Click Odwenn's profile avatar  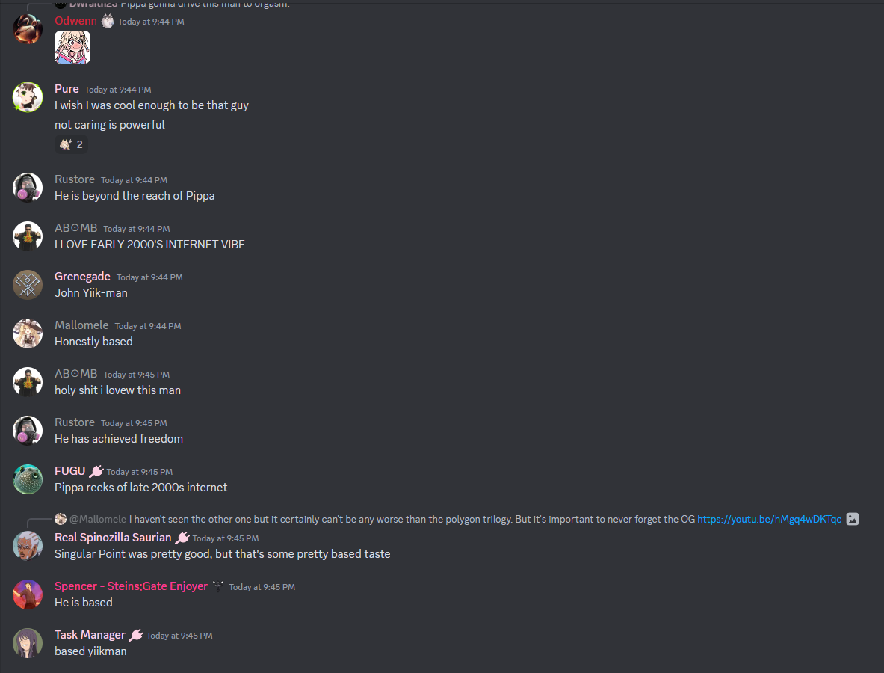click(x=28, y=29)
